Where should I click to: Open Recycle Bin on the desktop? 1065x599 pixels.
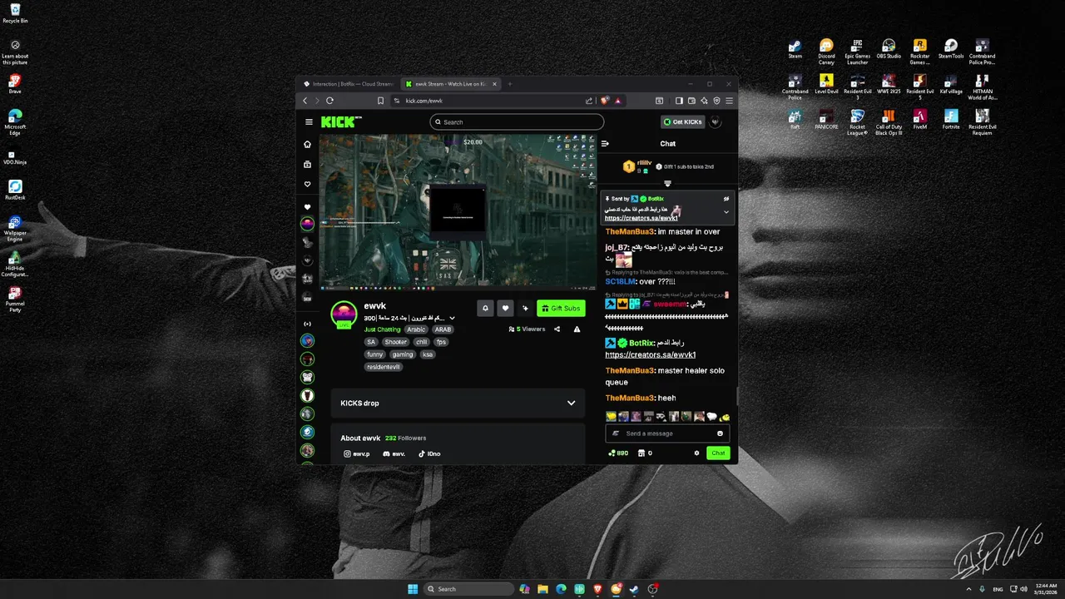point(15,13)
